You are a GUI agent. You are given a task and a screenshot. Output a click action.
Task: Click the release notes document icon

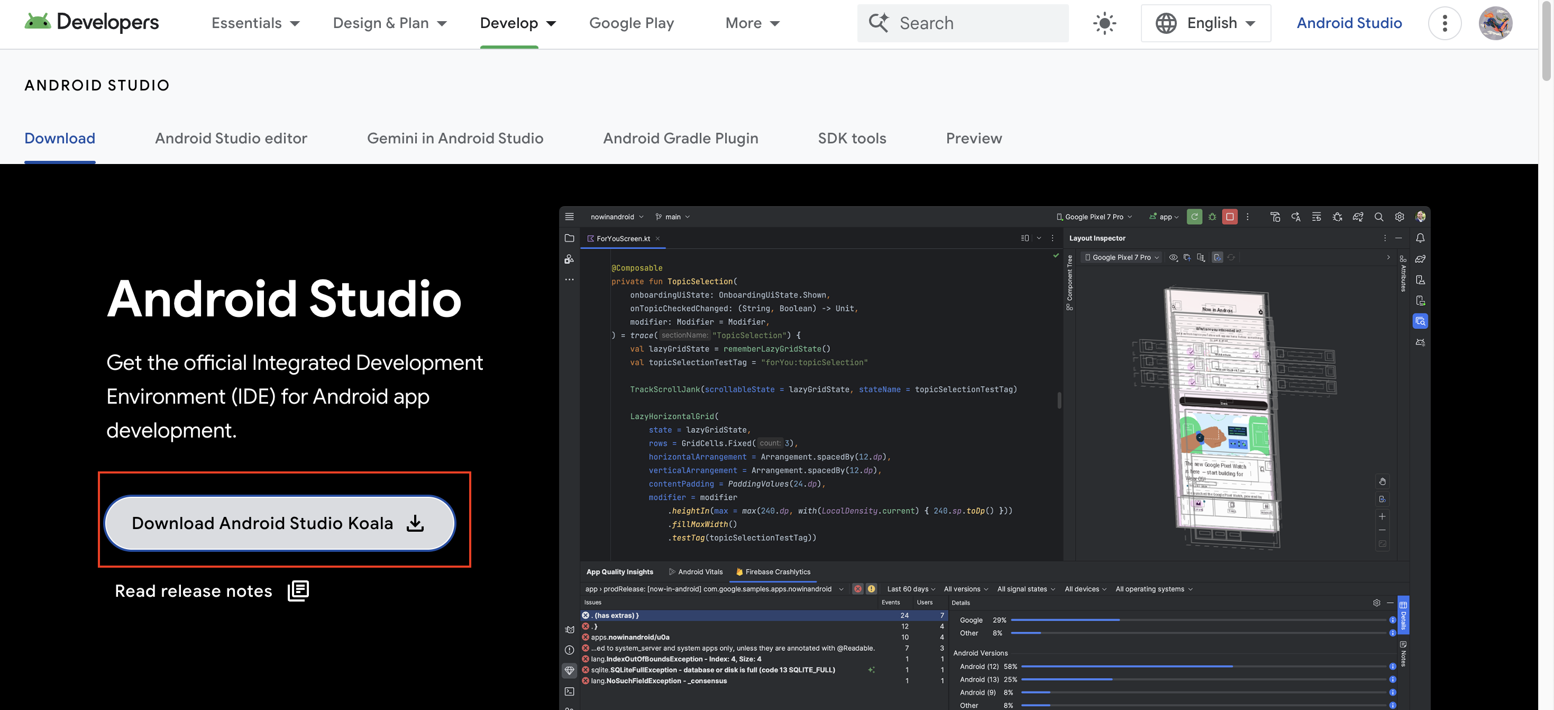click(298, 590)
